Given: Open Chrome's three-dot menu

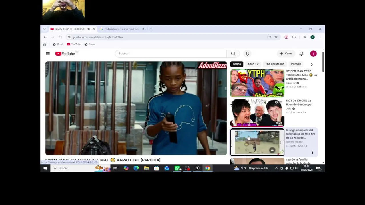Looking at the screenshot, I should [x=320, y=37].
